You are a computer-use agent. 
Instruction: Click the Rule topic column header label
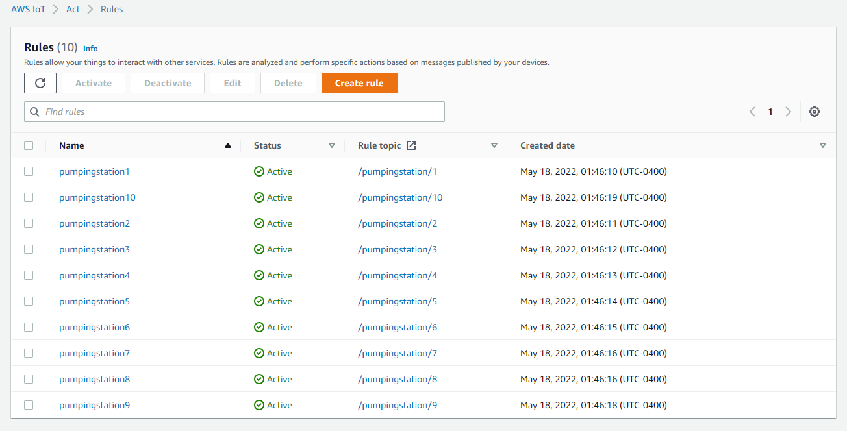[379, 145]
